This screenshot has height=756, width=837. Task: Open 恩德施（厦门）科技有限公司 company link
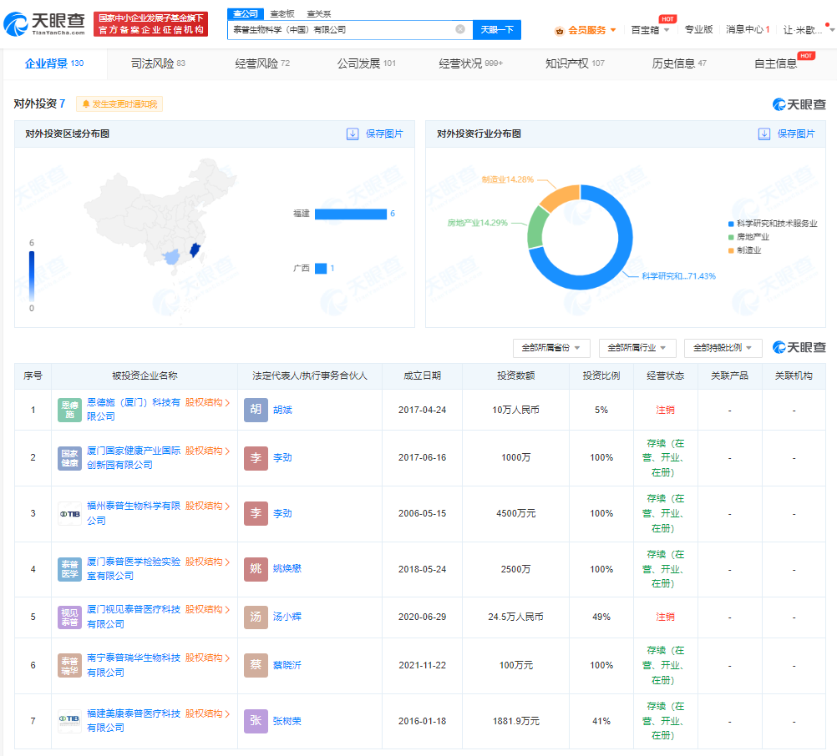134,409
